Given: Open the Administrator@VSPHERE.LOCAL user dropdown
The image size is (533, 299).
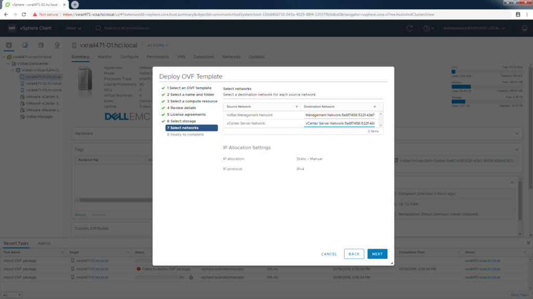Looking at the screenshot, I should pyautogui.click(x=474, y=28).
